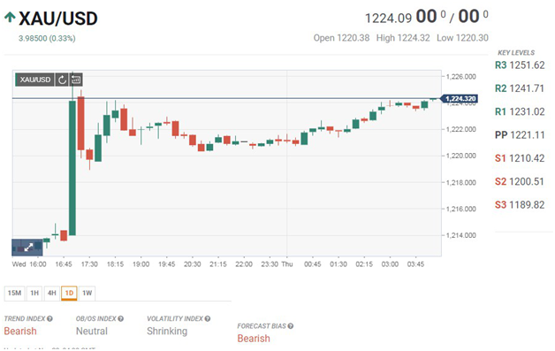Click the Volatility Index help icon
The height and width of the screenshot is (351, 555).
(208, 319)
